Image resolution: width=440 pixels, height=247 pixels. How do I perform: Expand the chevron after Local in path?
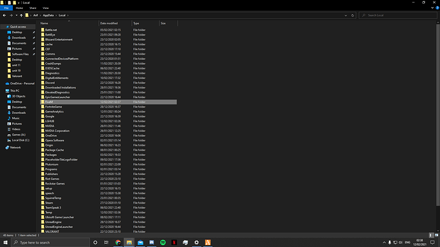pyautogui.click(x=68, y=15)
